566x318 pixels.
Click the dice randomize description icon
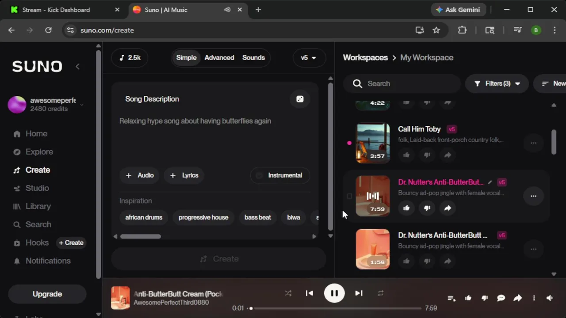[x=300, y=99]
